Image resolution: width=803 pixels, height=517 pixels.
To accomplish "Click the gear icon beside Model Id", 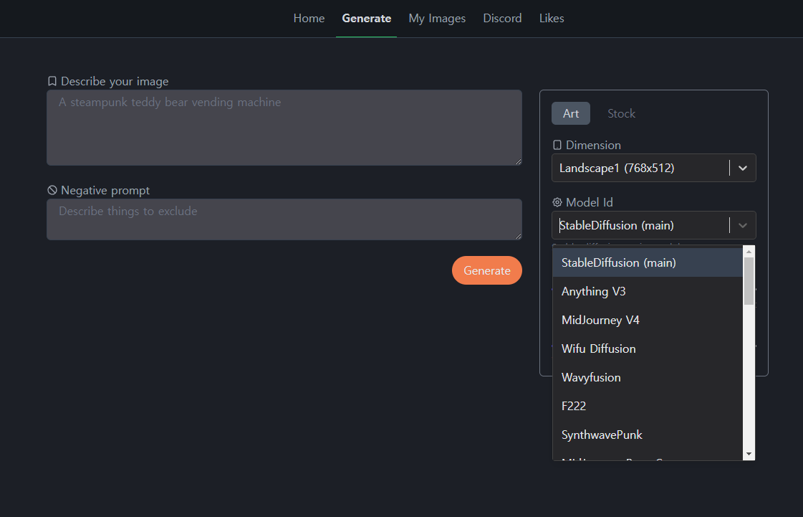I will [557, 203].
